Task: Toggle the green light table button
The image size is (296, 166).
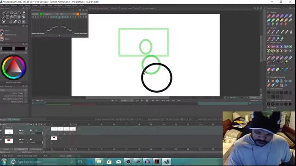Action: click(41, 14)
